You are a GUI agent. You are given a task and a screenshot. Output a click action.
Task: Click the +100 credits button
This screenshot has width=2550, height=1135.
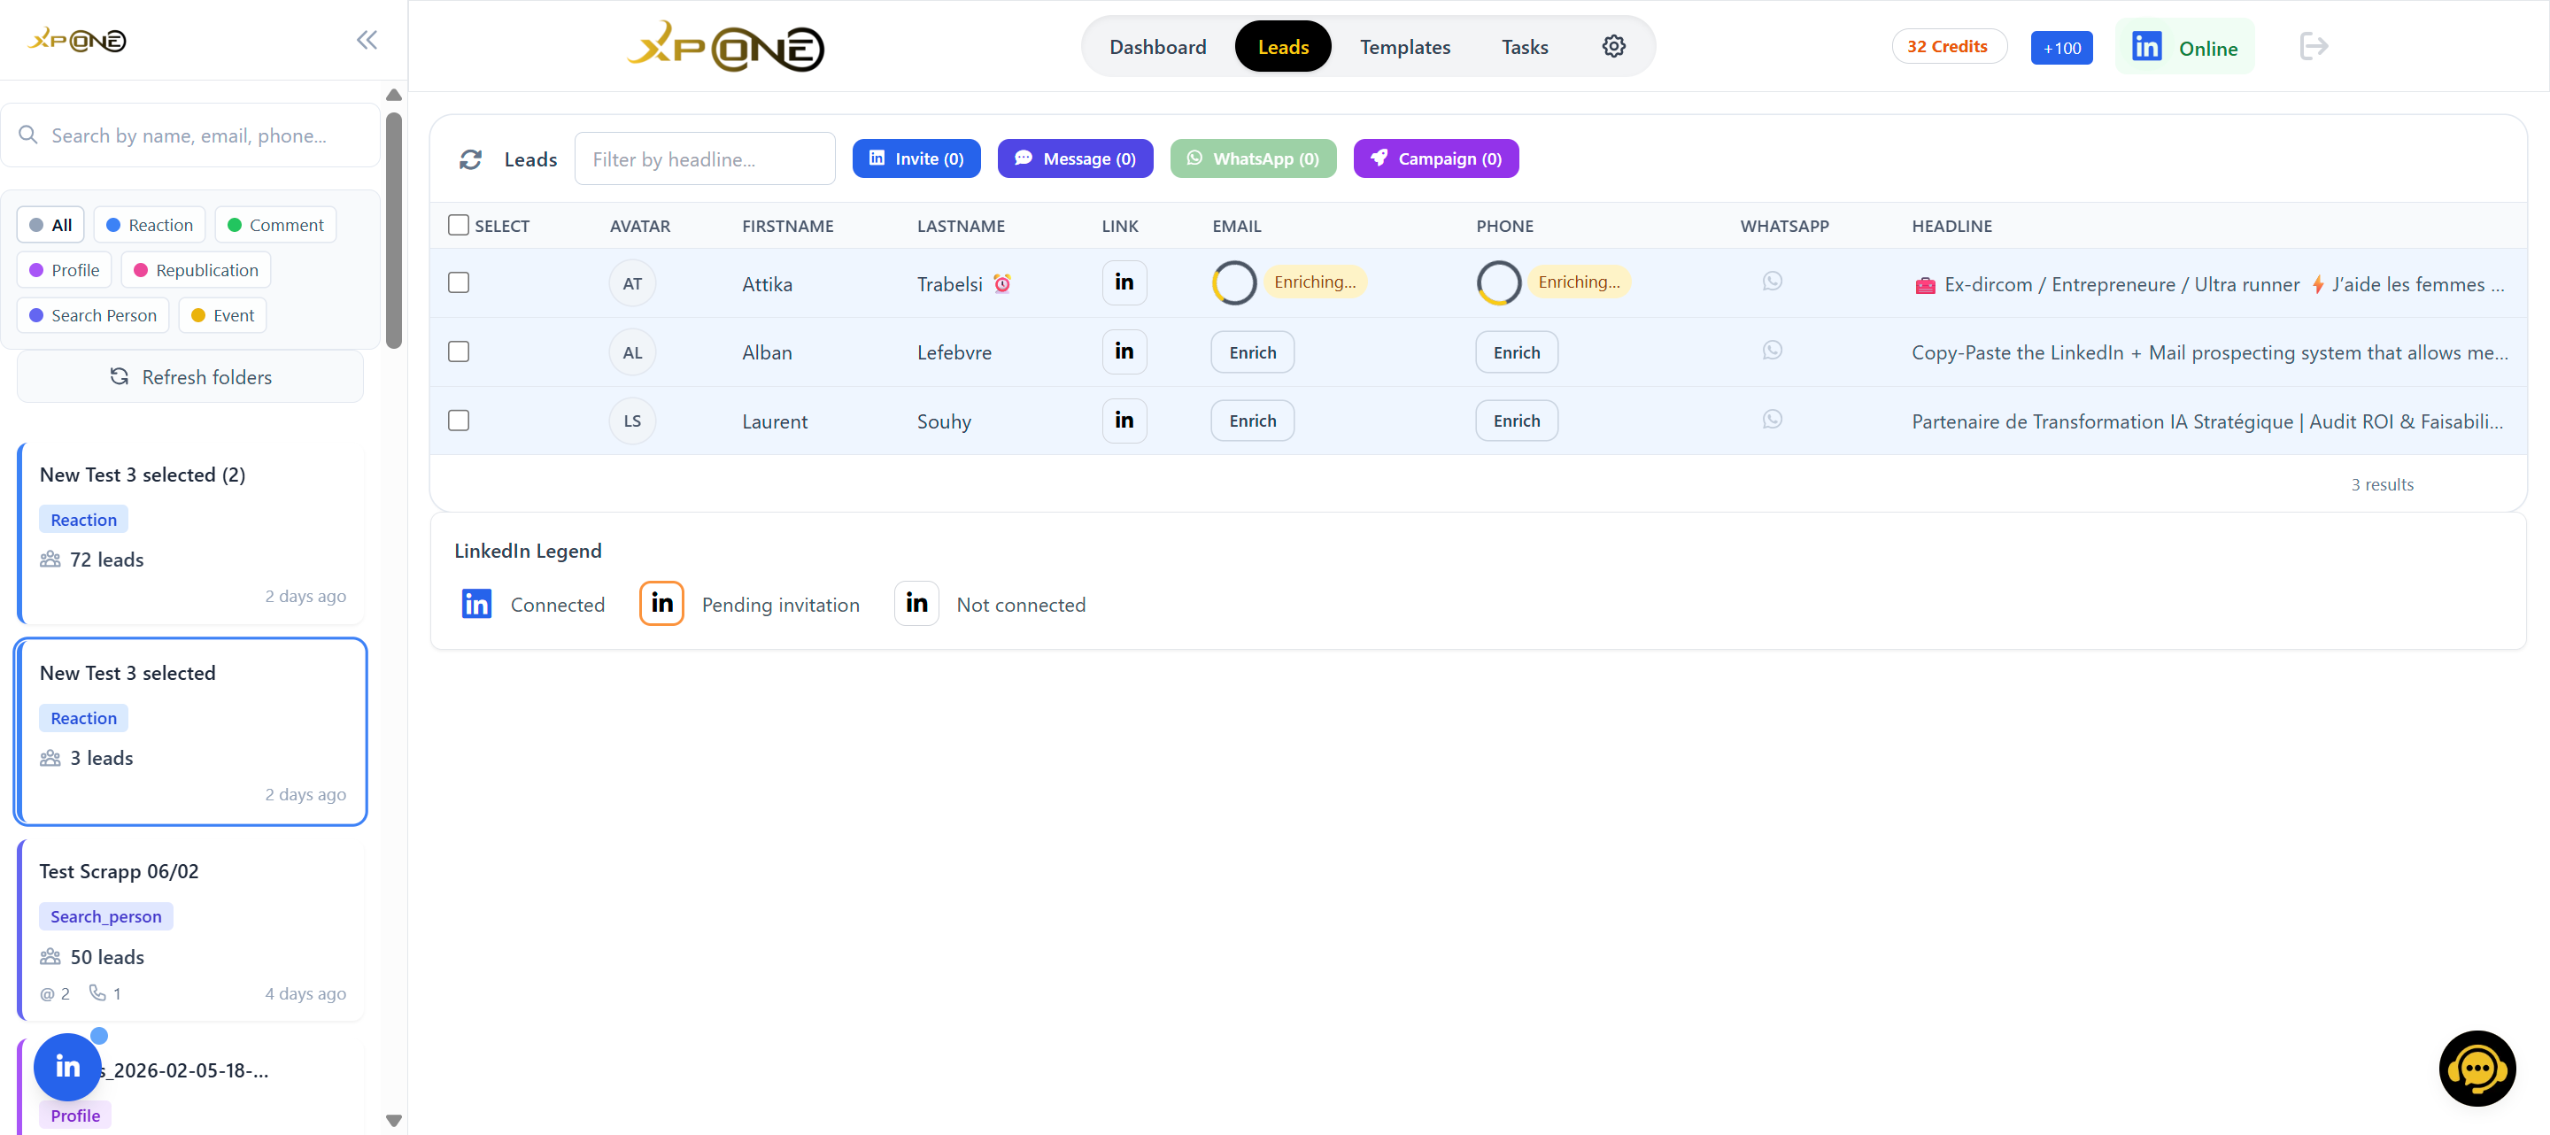[2061, 48]
